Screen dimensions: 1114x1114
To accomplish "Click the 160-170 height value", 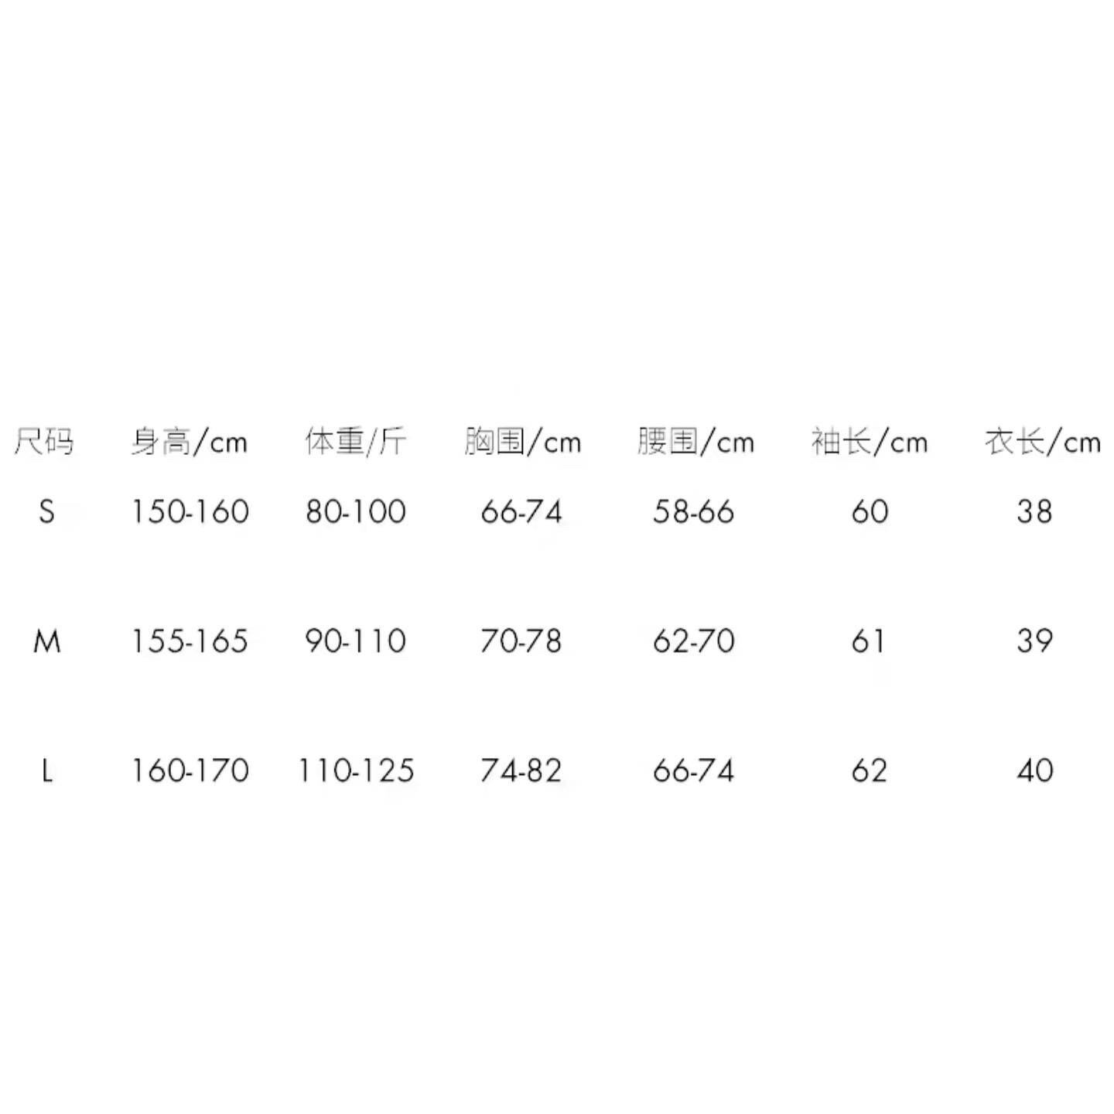I will (x=190, y=771).
